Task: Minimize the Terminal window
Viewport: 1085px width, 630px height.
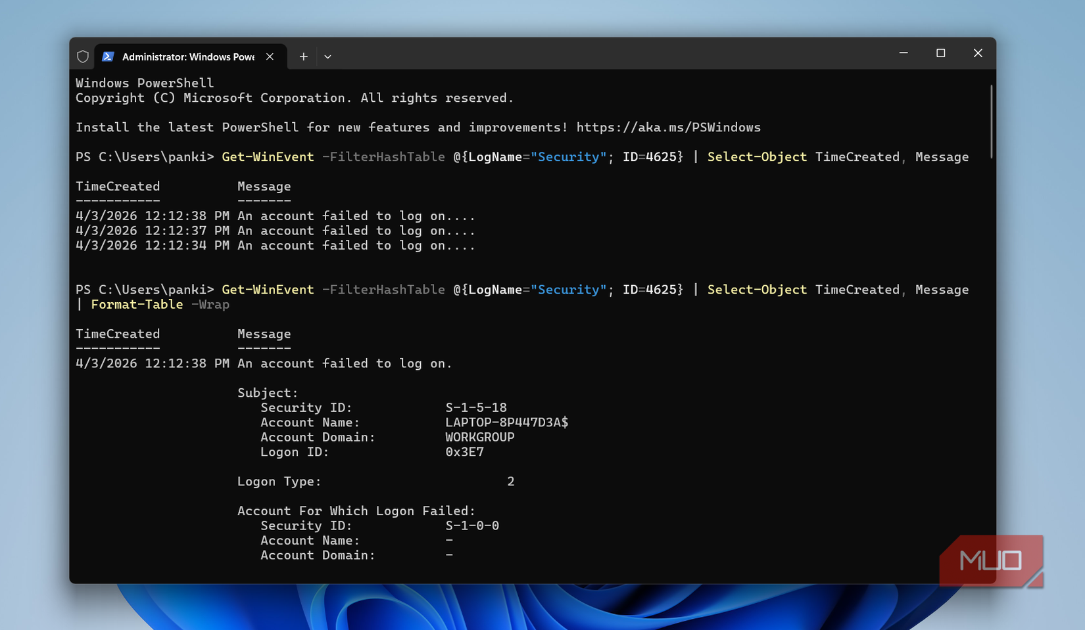Action: tap(904, 53)
